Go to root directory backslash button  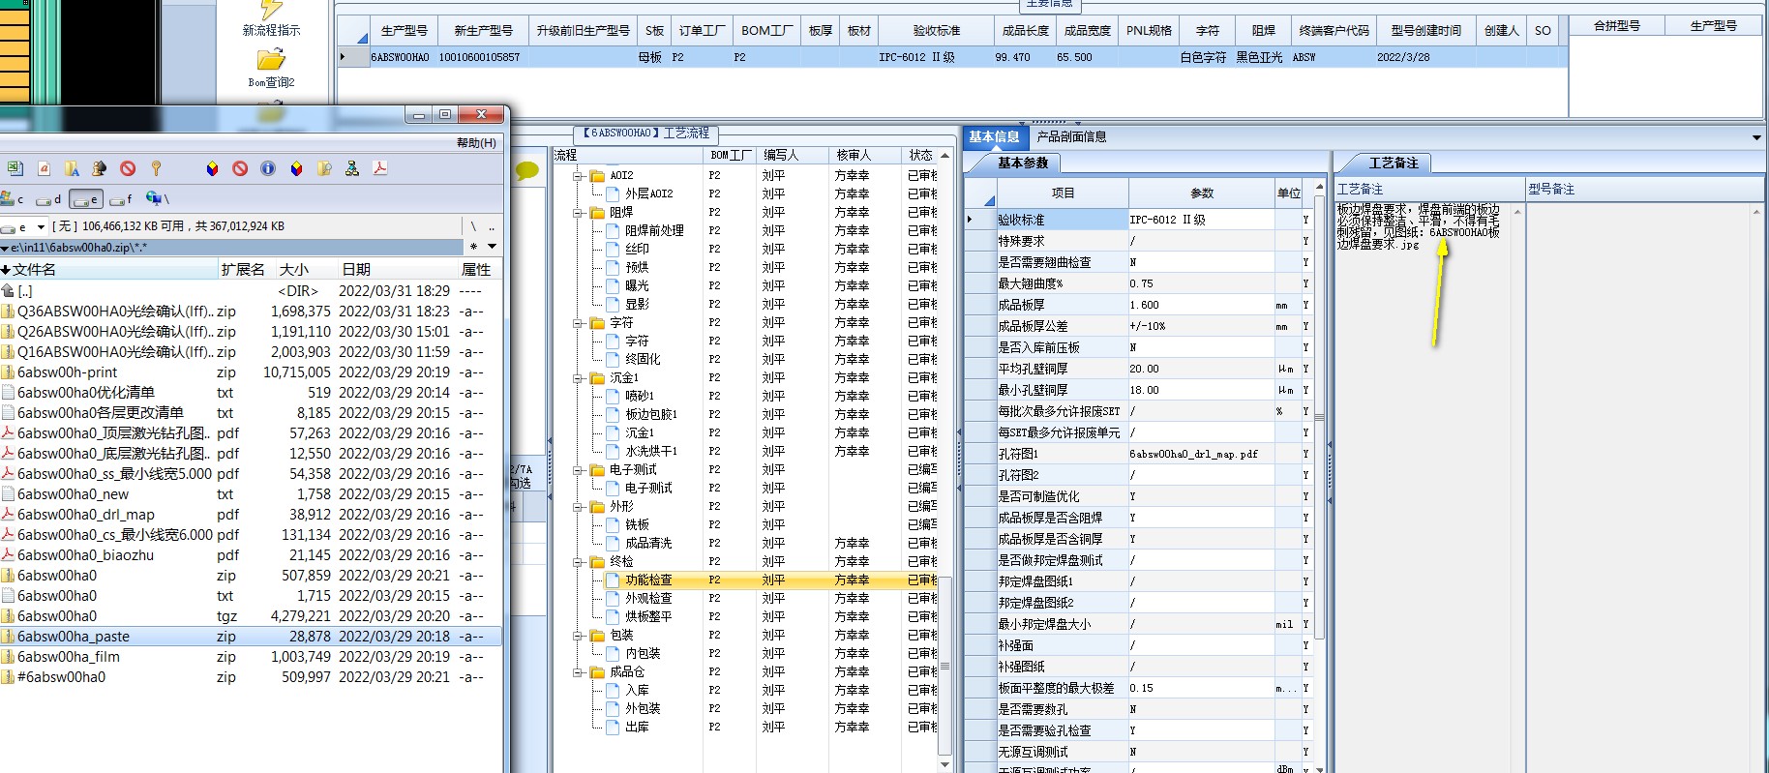(473, 226)
